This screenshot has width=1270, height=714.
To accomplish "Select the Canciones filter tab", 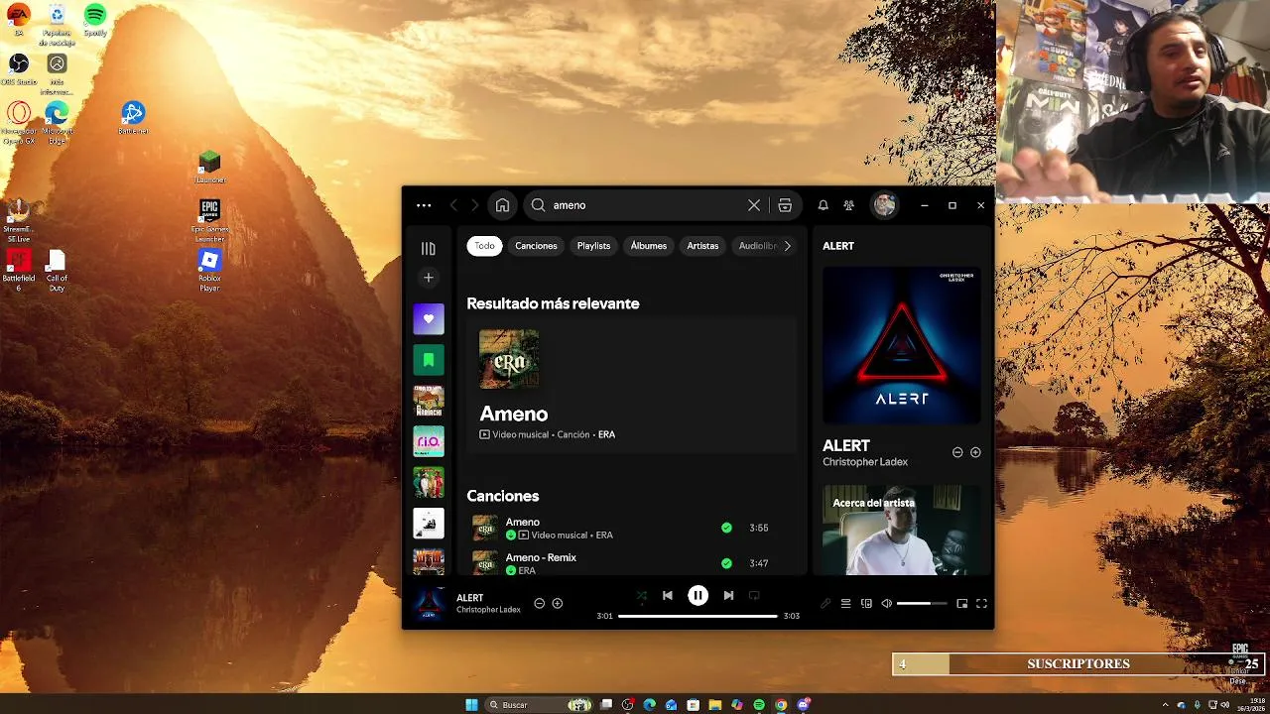I will (x=536, y=246).
